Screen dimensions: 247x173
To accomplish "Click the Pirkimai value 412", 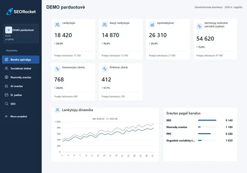I will click(x=107, y=80).
